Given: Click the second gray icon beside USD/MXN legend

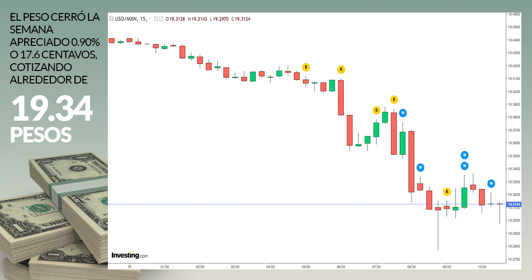Looking at the screenshot, I should [x=161, y=19].
